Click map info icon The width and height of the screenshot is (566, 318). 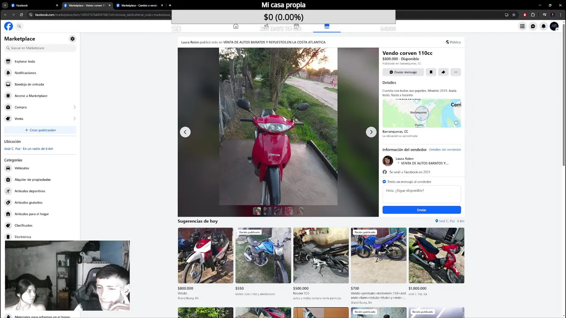[x=456, y=123]
